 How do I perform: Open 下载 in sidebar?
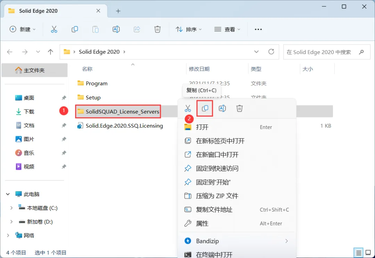[29, 112]
